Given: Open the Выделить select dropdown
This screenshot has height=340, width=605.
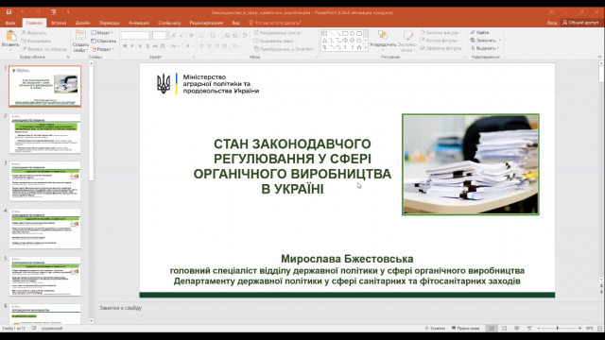Looking at the screenshot, I should point(485,48).
